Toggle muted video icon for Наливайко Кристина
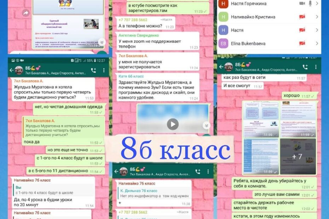 pos(302,17)
